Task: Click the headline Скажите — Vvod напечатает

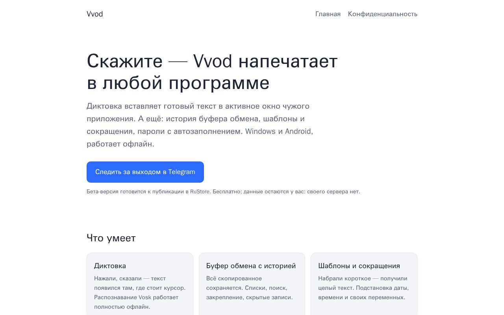Action: (x=212, y=72)
